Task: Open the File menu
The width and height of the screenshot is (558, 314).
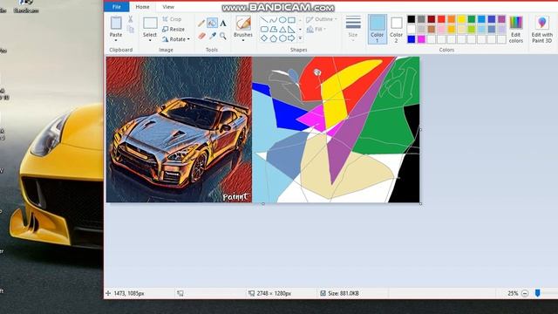Action: click(x=116, y=7)
